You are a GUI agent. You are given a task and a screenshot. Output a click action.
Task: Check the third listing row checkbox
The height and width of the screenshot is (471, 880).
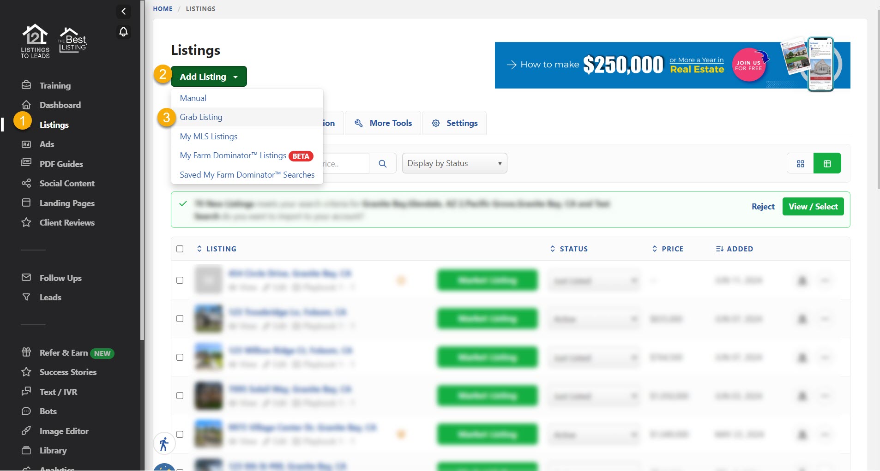(x=180, y=358)
